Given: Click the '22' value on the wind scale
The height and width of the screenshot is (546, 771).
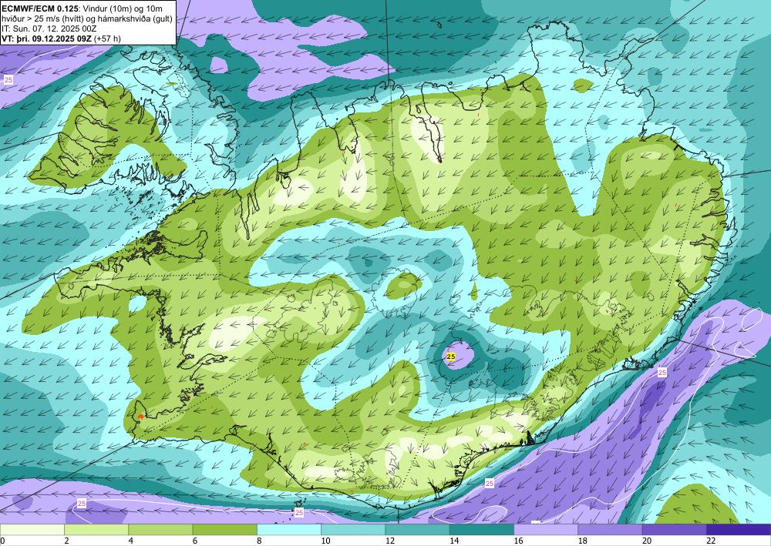Looking at the screenshot, I should coord(712,541).
